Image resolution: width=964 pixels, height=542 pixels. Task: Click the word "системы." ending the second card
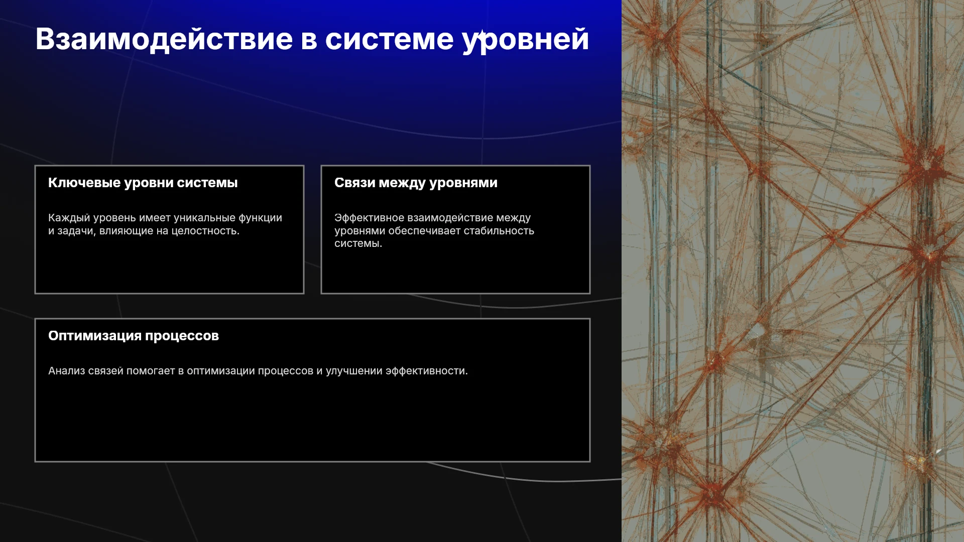coord(358,243)
